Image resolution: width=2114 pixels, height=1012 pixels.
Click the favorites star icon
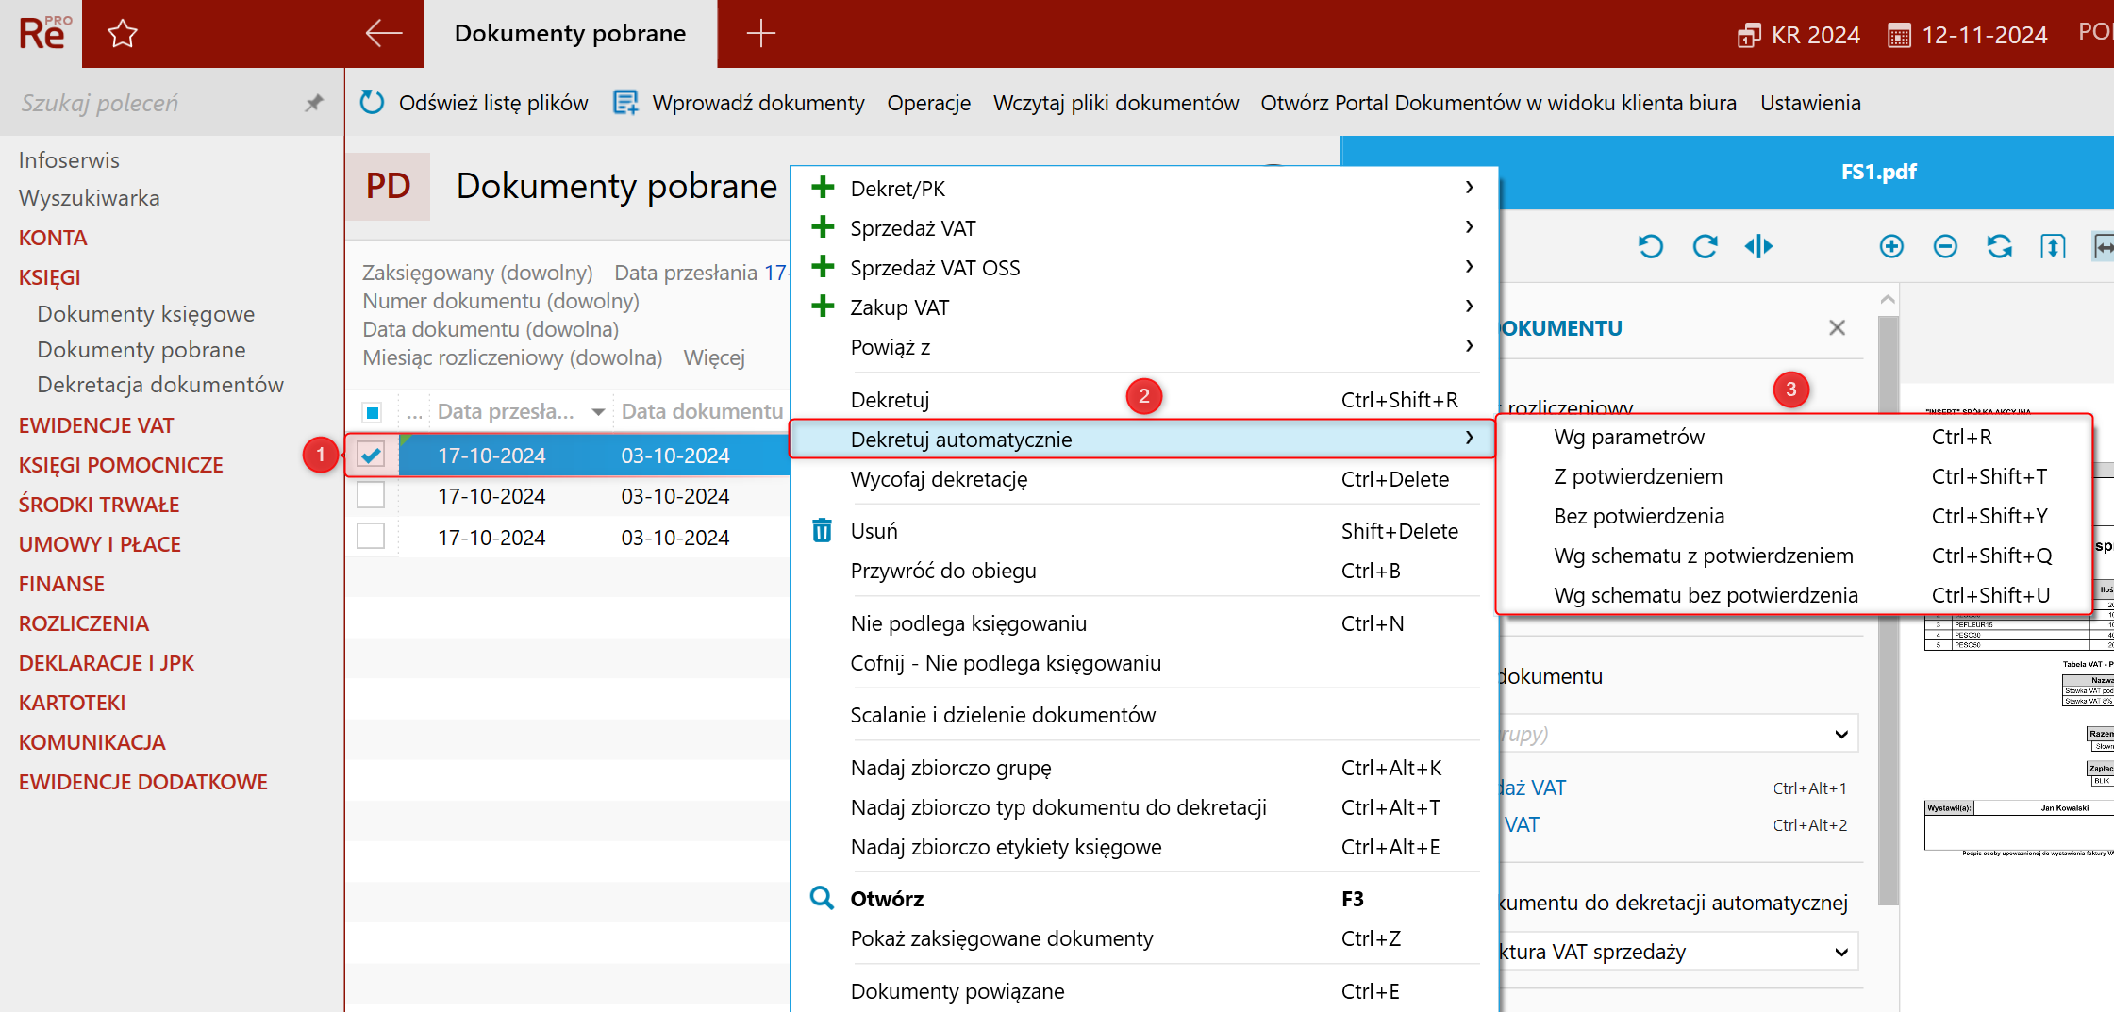click(123, 34)
